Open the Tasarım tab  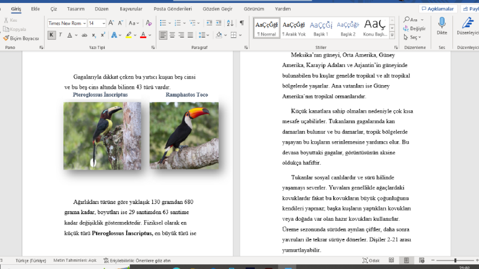[x=76, y=9]
